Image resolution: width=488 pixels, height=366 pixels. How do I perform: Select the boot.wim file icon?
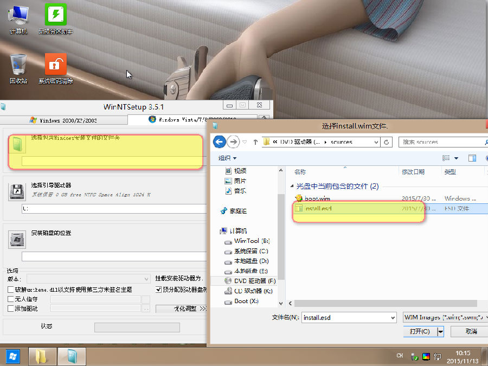coord(299,198)
